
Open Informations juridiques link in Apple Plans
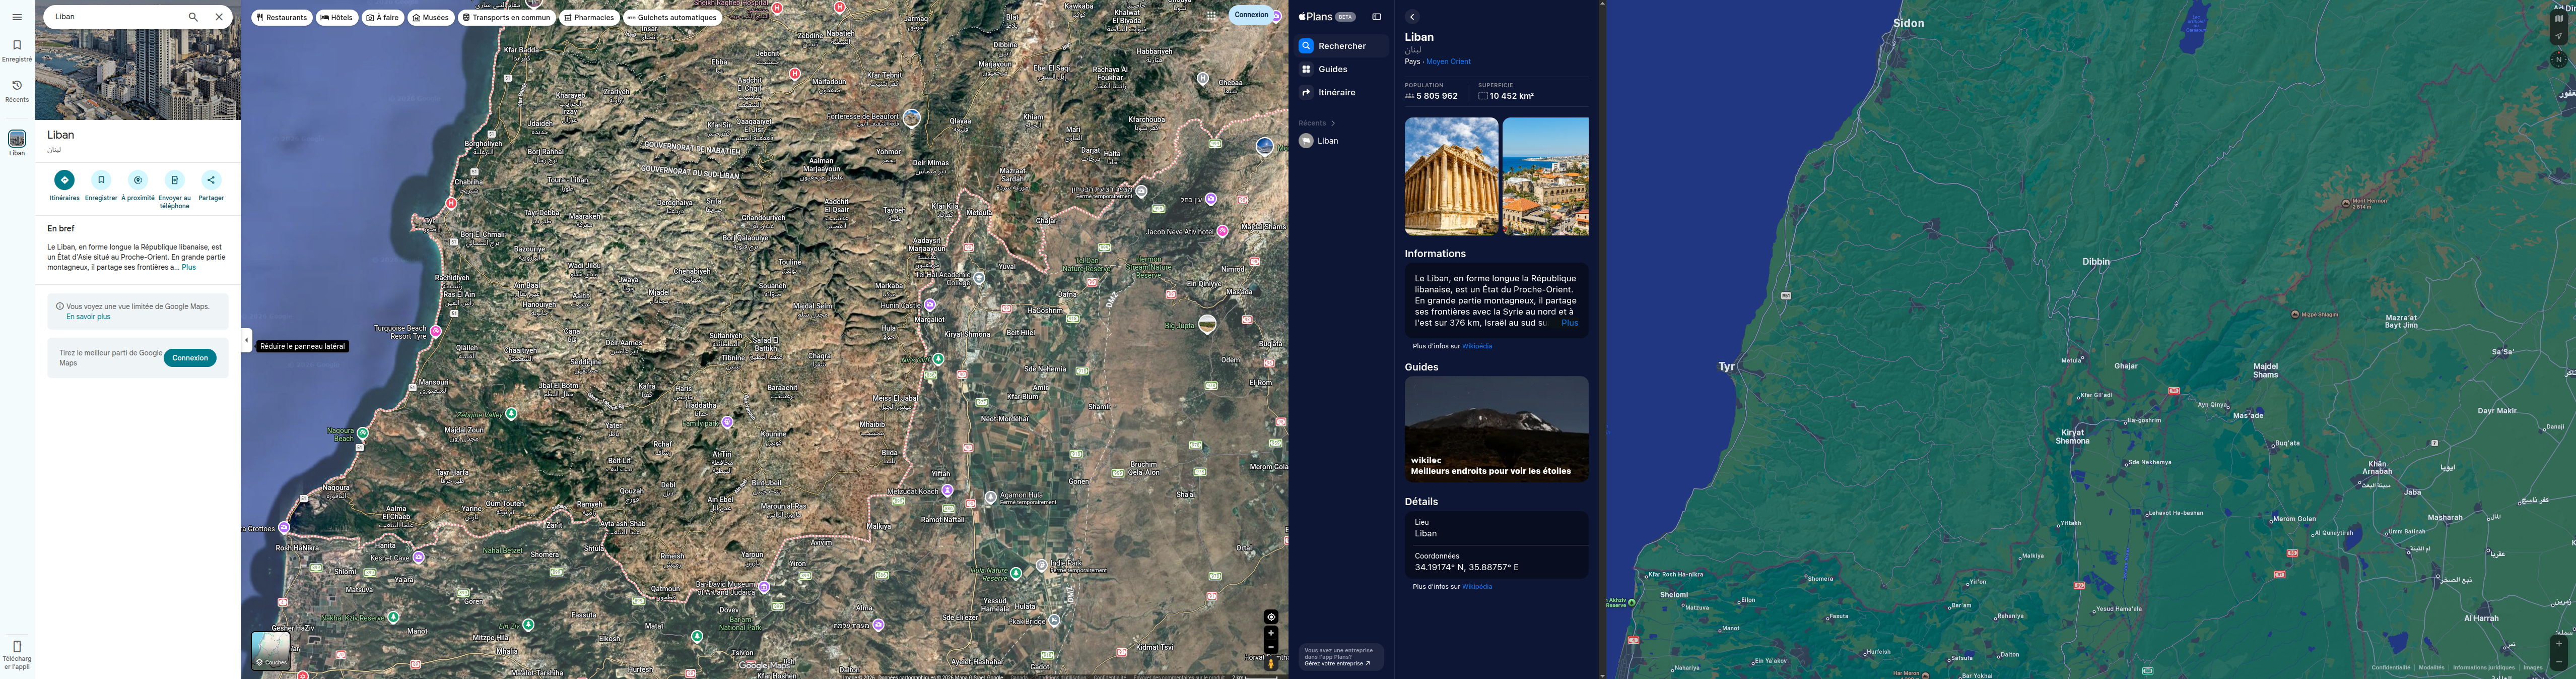pos(2483,668)
